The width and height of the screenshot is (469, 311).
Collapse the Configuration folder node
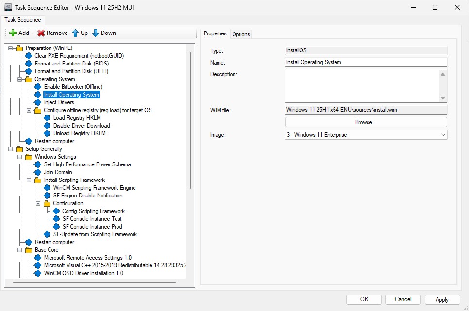pyautogui.click(x=38, y=203)
